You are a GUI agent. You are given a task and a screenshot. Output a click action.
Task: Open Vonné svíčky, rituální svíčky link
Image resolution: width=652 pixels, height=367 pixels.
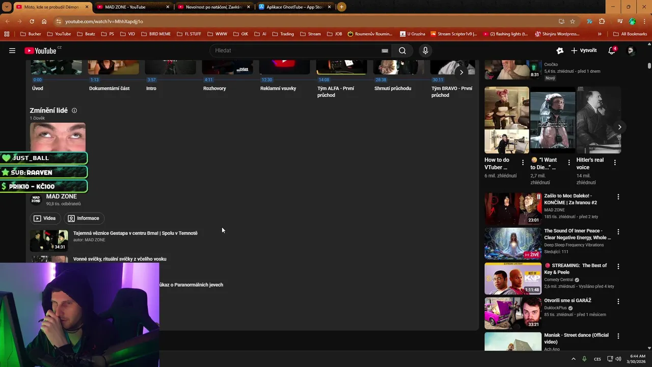pos(120,259)
